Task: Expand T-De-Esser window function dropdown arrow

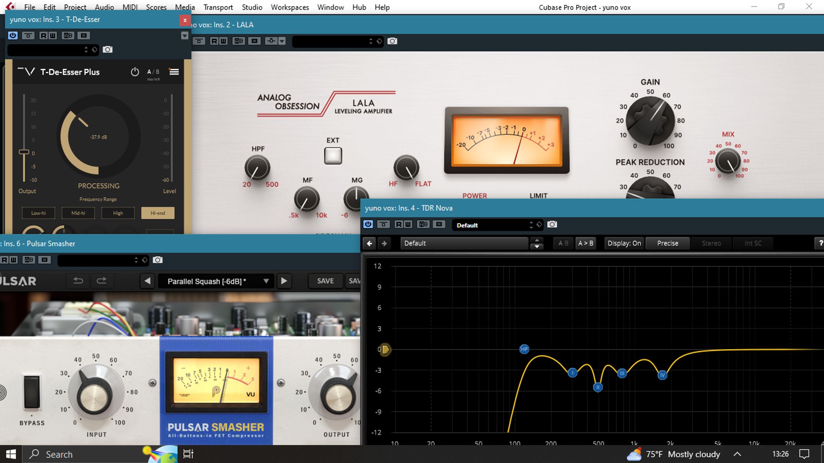Action: (184, 35)
